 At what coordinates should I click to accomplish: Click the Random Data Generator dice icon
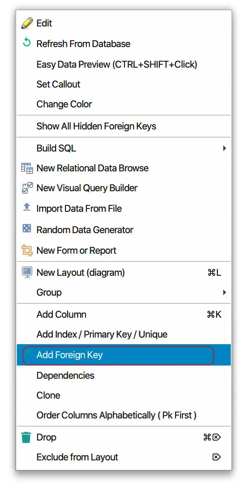click(x=27, y=229)
